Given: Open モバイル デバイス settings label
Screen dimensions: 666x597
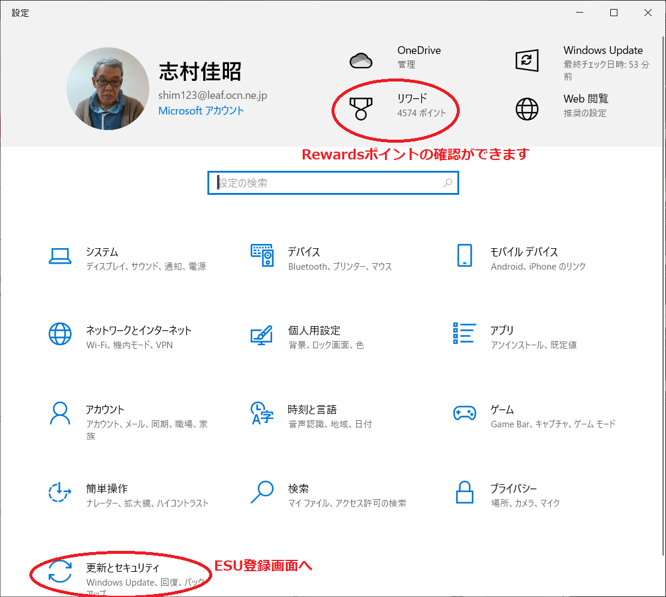Looking at the screenshot, I should 524,252.
